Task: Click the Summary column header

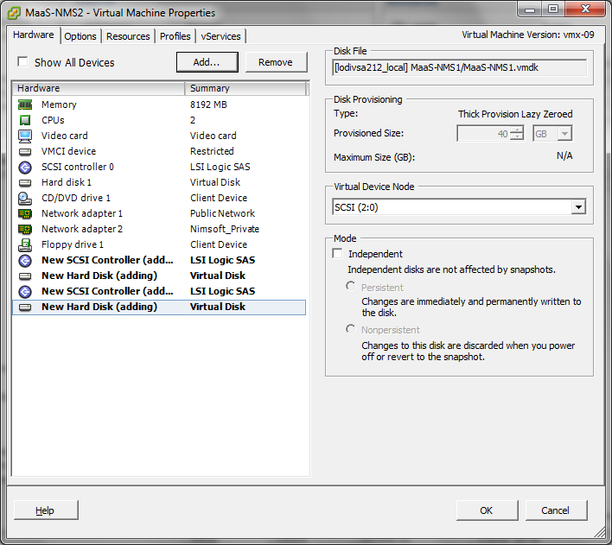Action: [x=245, y=88]
